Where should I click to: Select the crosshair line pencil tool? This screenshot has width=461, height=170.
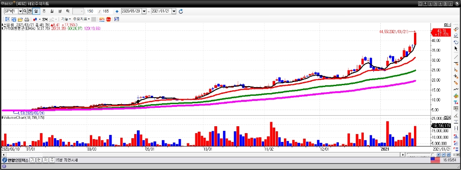(x=456, y=76)
